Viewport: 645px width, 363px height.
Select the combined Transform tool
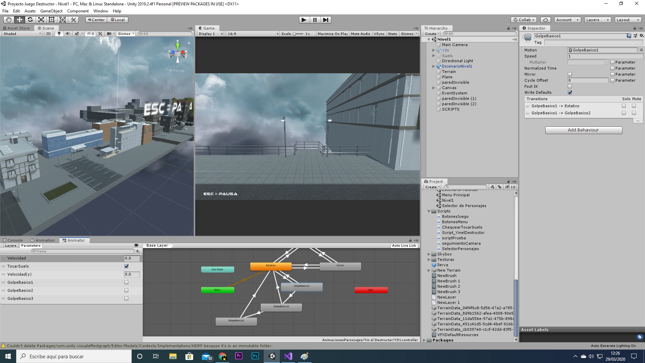point(62,20)
